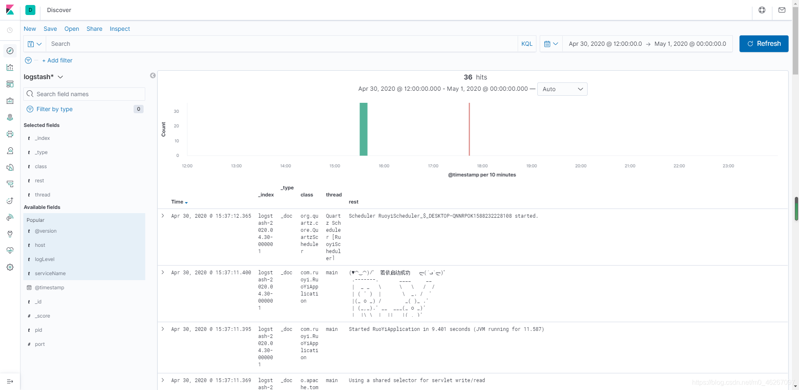
Task: Open the help menu icon
Action: coord(762,10)
